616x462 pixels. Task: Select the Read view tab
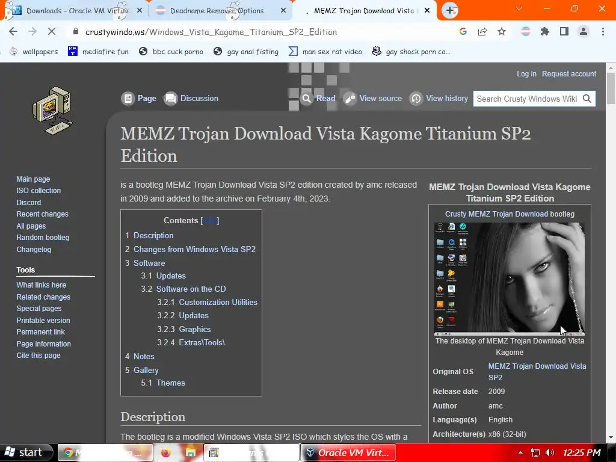point(318,98)
